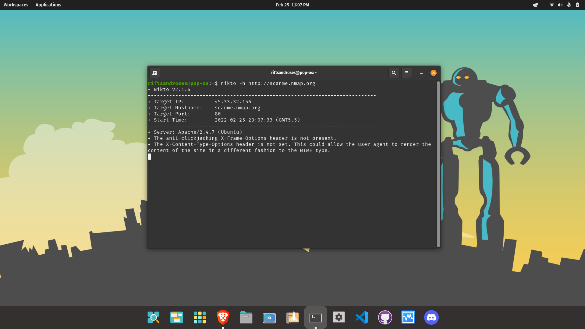Viewport: 585px width, 329px height.
Task: Minimize the terminal window
Action: coord(421,73)
